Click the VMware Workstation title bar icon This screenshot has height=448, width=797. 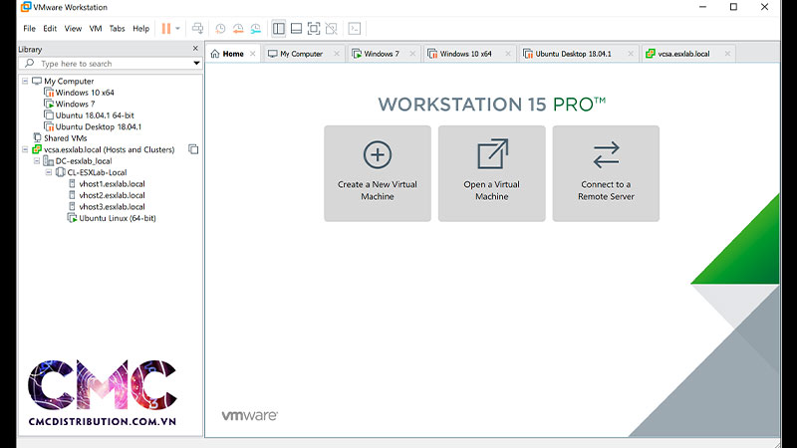click(x=26, y=7)
